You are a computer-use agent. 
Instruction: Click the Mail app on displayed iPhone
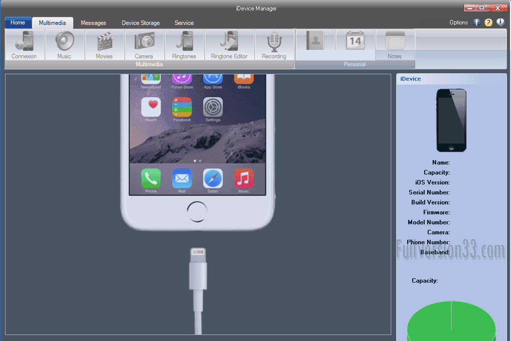pyautogui.click(x=182, y=178)
